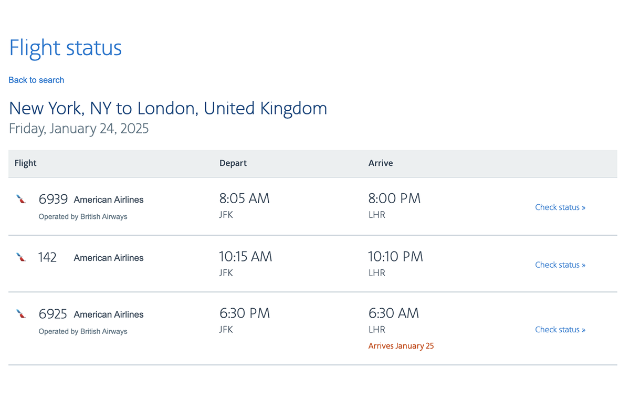Viewport: 630px width, 420px height.
Task: Click the JFK airport code for flight 142
Action: (x=226, y=272)
